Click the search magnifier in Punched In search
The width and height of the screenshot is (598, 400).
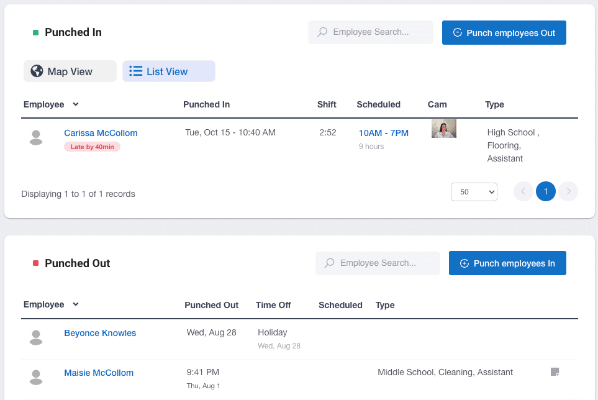[x=322, y=32]
